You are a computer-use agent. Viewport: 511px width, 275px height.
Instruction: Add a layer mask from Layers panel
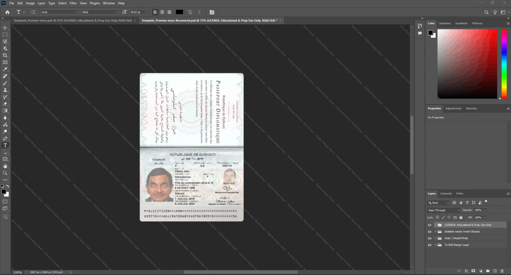click(473, 271)
